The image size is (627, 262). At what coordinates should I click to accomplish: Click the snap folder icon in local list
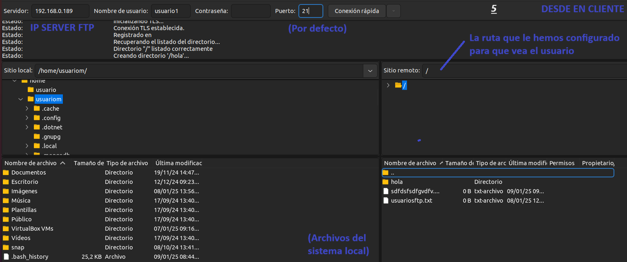[x=6, y=247]
